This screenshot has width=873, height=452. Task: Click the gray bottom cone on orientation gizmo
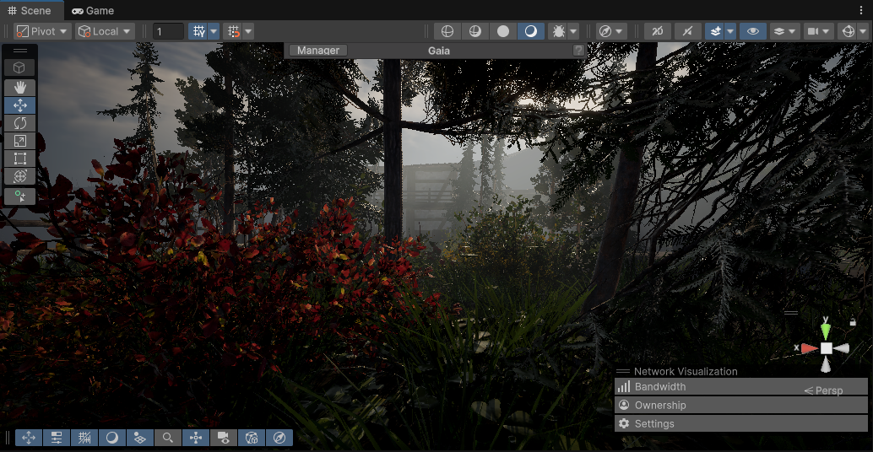point(826,364)
